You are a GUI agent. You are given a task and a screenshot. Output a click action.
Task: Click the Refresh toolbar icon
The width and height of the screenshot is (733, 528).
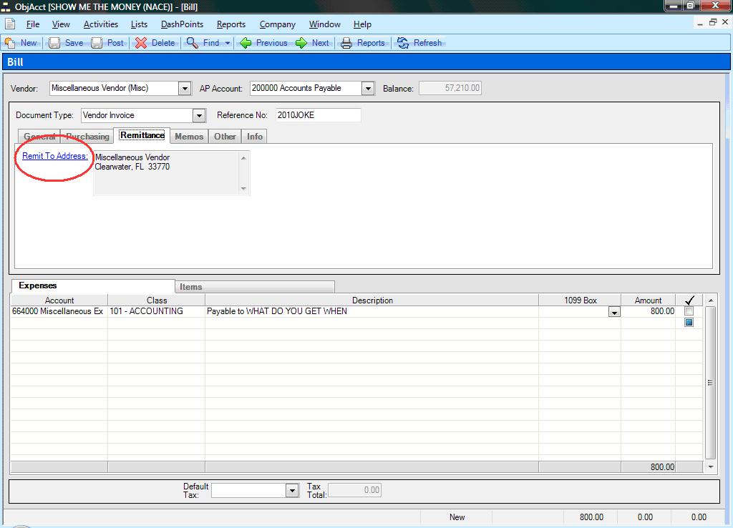[403, 43]
